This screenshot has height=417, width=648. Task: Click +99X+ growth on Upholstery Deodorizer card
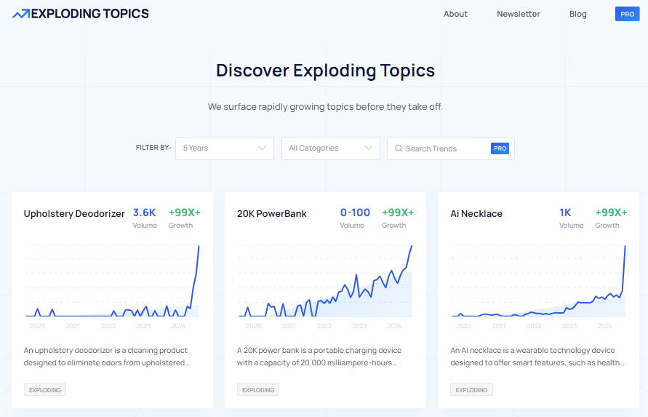point(184,213)
